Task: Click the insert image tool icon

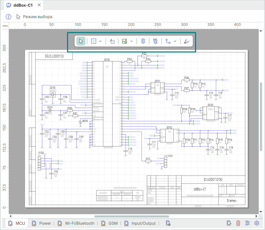Action: click(x=124, y=41)
